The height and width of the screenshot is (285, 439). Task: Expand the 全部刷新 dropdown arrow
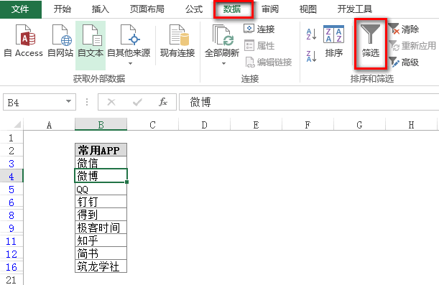(223, 64)
